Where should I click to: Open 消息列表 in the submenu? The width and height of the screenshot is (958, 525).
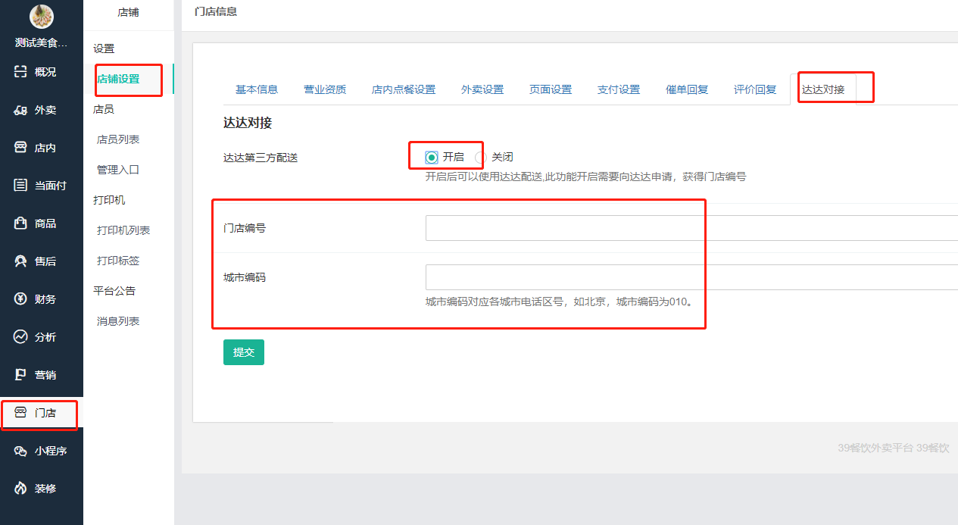pyautogui.click(x=118, y=321)
